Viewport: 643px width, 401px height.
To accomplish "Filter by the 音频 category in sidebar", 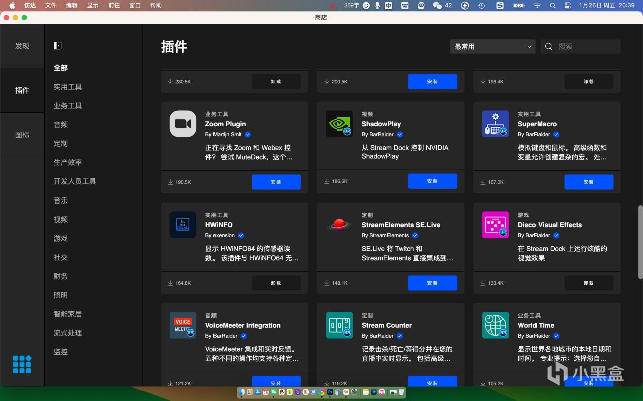I will [61, 125].
